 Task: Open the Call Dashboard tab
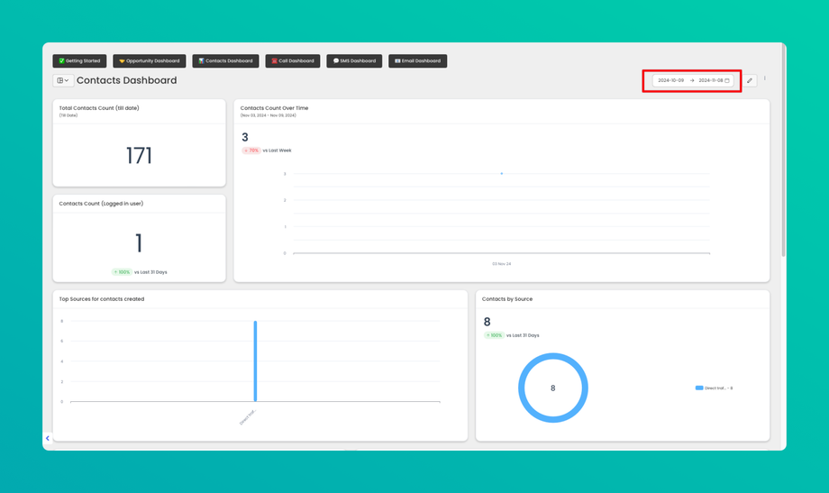[x=292, y=60]
